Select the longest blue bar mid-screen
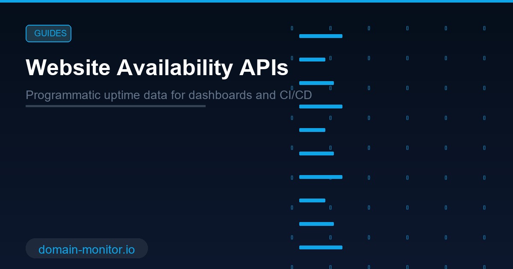 point(321,177)
